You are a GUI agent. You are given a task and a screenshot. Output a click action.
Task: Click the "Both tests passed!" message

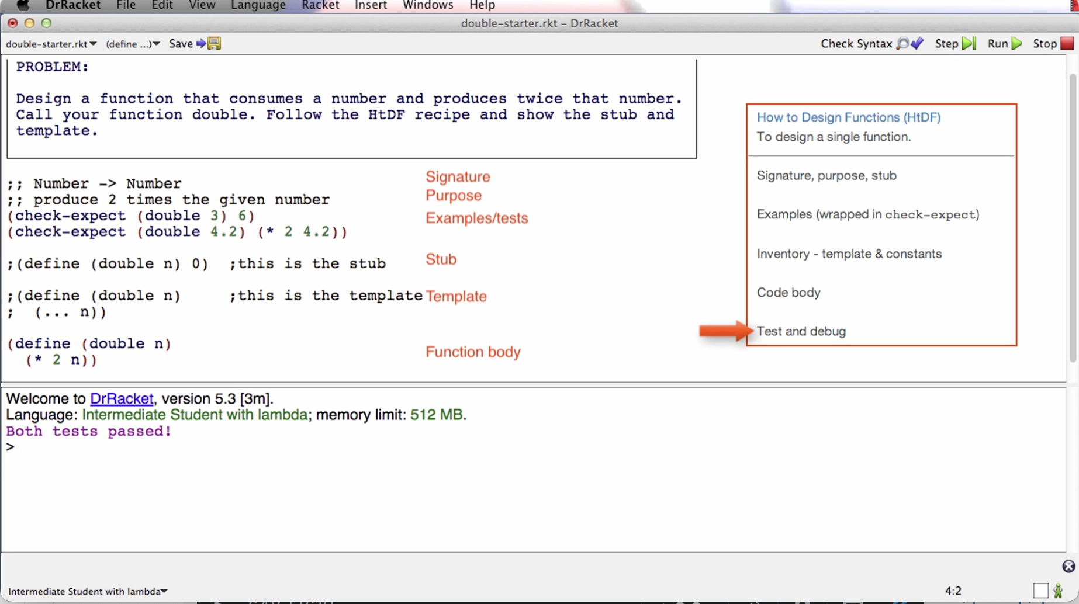pos(89,431)
